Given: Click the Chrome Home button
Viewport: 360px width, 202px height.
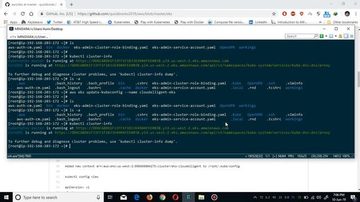Looking at the screenshot, I should 31,13.
